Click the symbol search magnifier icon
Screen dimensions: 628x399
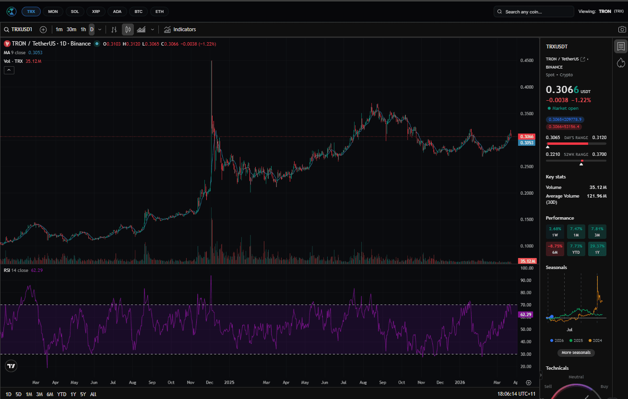coord(7,30)
